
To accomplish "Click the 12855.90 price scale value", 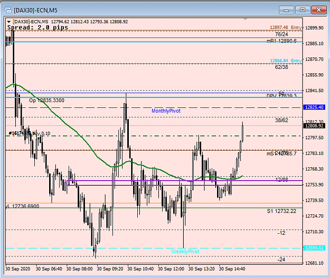I will click(315, 75).
